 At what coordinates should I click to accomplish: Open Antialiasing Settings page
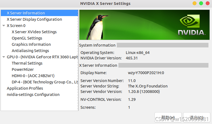30,51
